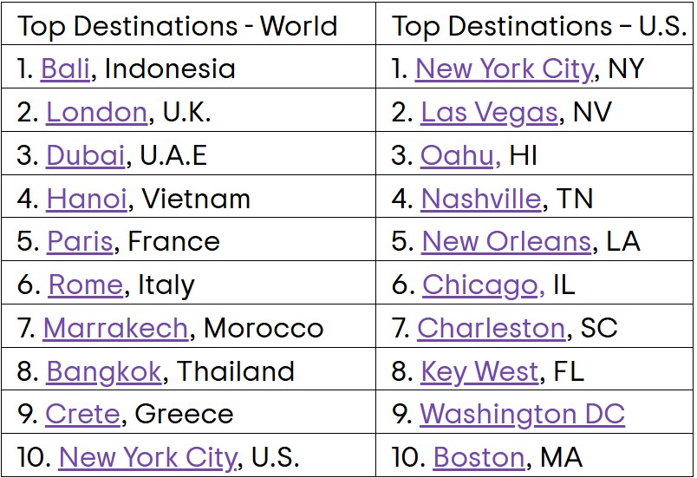Click the London hyperlink
Image resolution: width=697 pixels, height=478 pixels.
(96, 113)
